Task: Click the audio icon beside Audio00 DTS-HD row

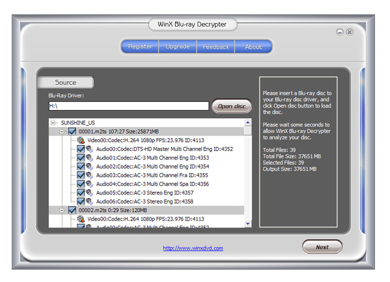Action: tap(89, 149)
